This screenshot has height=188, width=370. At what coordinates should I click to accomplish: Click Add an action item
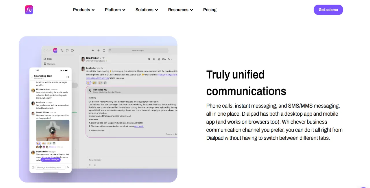point(96,130)
